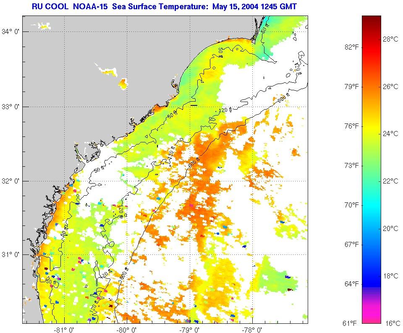Click the 31° 0' latitude label
This screenshot has height=333, width=403.
(11, 255)
